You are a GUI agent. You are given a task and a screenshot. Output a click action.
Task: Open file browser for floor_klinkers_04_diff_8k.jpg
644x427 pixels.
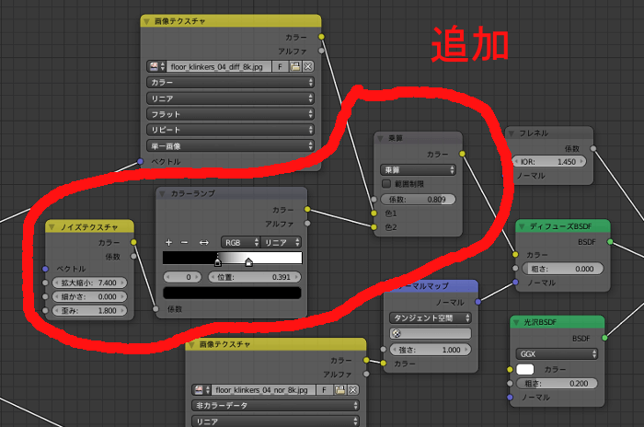coord(295,66)
